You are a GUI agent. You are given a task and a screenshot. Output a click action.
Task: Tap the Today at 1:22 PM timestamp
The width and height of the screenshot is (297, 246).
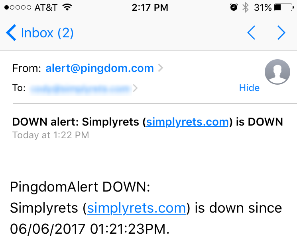pos(51,135)
